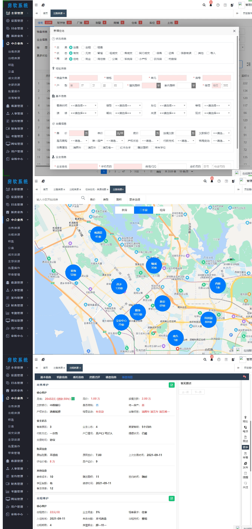
Task: Click the 地址 location icon in the right toolbar
Action: pos(245,417)
